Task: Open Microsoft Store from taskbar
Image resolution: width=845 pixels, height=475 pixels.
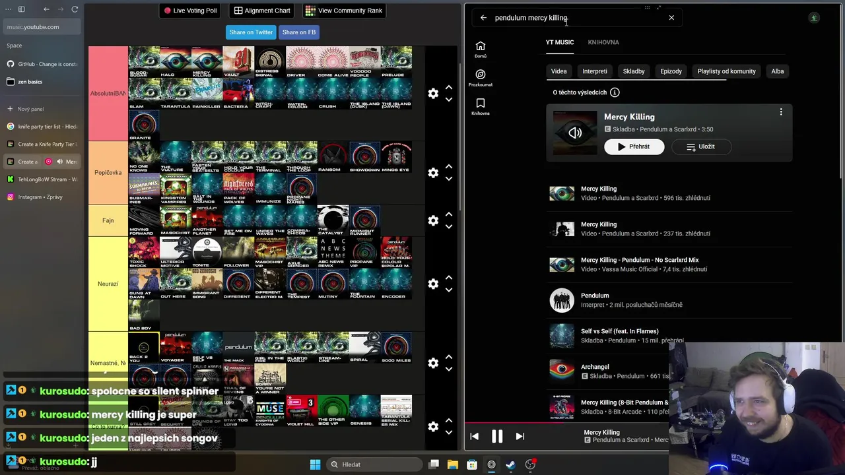Action: [x=472, y=464]
